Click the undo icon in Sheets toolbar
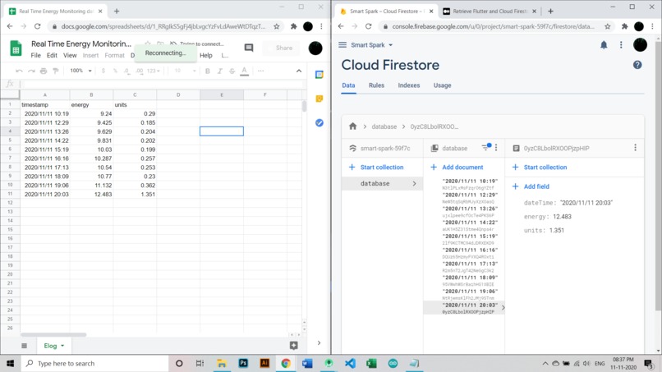 click(x=19, y=71)
